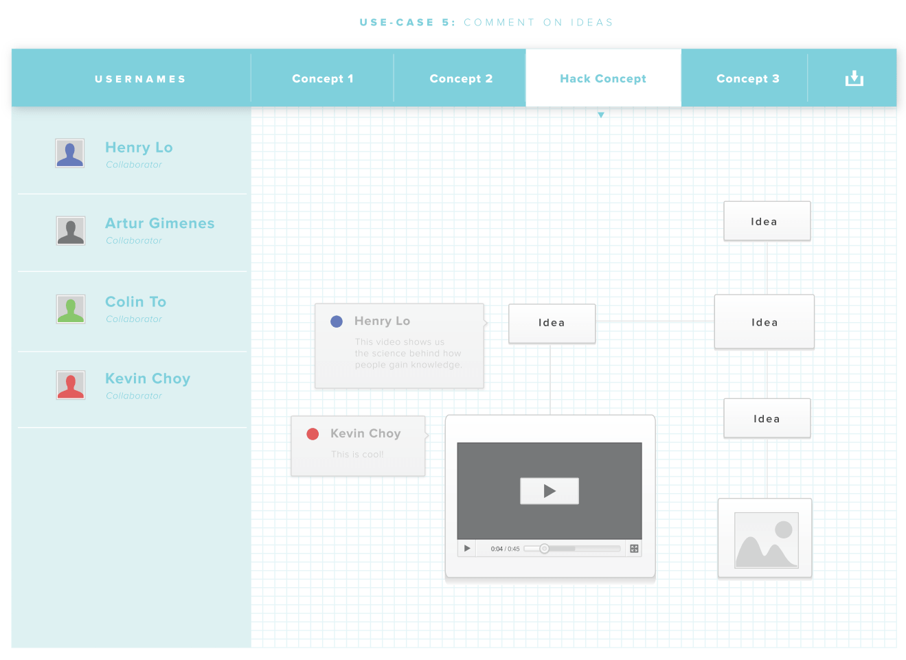Switch to the Concept 2 tab
This screenshot has height=660, width=906.
coord(461,78)
